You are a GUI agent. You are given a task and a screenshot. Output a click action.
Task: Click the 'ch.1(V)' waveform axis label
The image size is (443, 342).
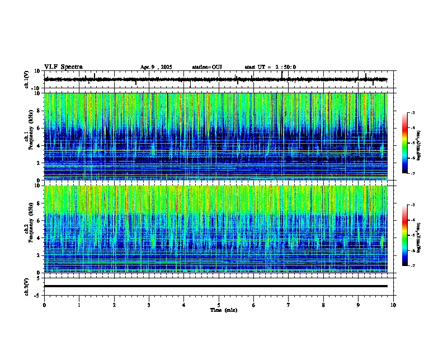coord(27,79)
